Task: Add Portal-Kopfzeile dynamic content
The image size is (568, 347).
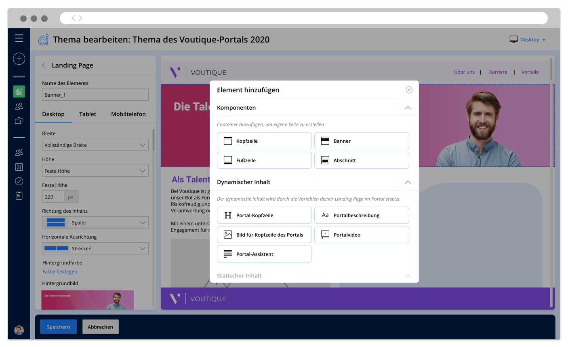Action: coord(264,215)
